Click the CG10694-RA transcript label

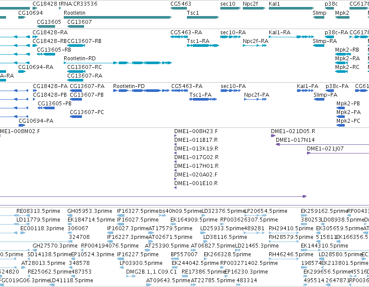(x=36, y=67)
